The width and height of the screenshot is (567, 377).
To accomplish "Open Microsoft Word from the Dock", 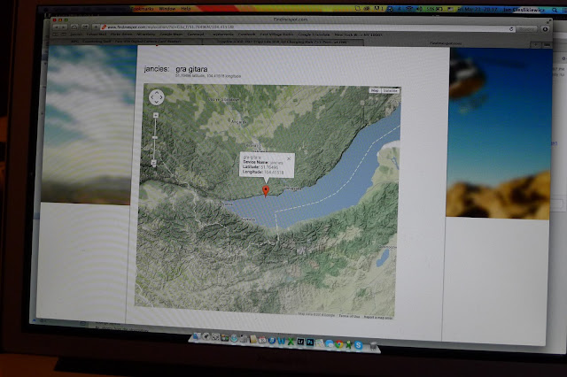I will (282, 341).
